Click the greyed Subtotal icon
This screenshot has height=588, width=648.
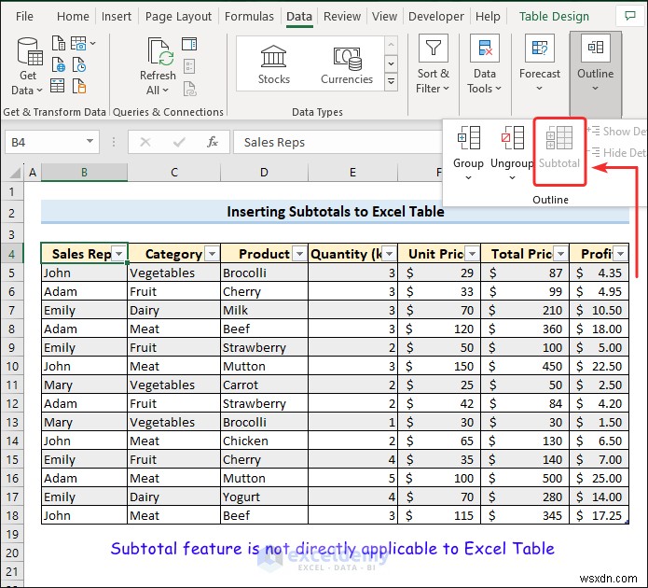pyautogui.click(x=559, y=138)
